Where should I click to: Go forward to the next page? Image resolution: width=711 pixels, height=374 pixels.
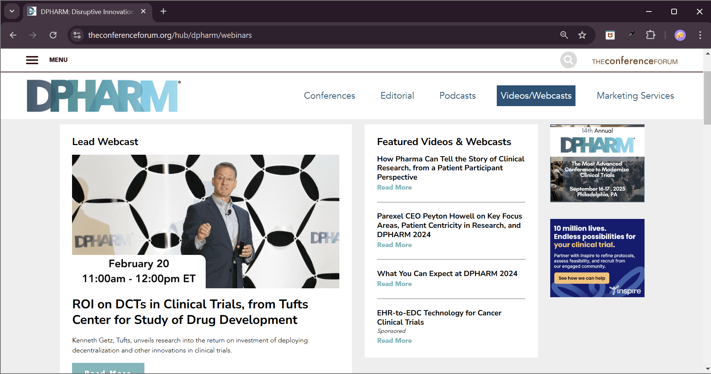(x=33, y=35)
